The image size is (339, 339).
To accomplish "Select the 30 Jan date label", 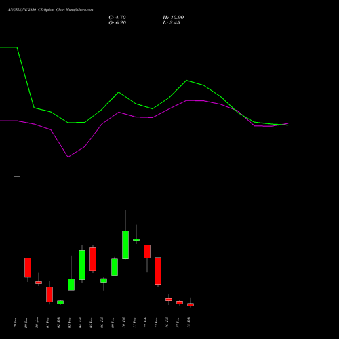I will [37, 323].
